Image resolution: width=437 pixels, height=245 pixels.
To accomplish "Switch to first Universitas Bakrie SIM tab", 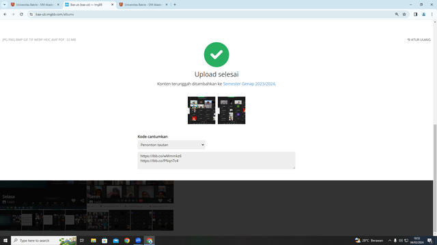I will [35, 5].
